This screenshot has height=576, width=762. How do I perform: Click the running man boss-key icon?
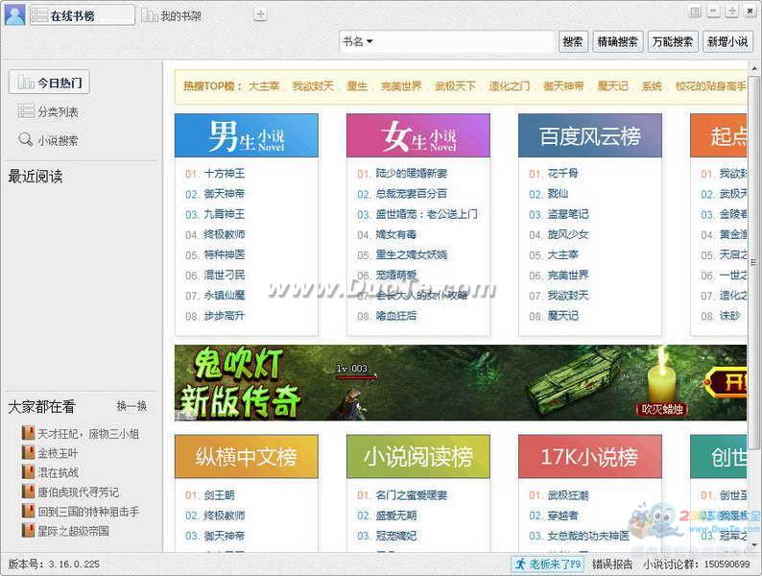pyautogui.click(x=520, y=564)
